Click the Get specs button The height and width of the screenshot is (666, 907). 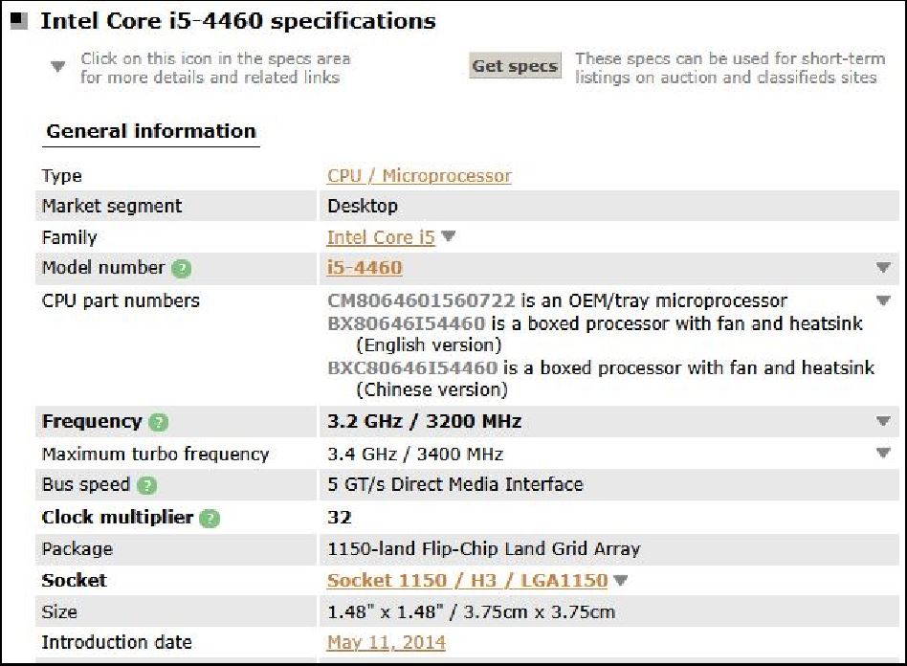coord(515,66)
